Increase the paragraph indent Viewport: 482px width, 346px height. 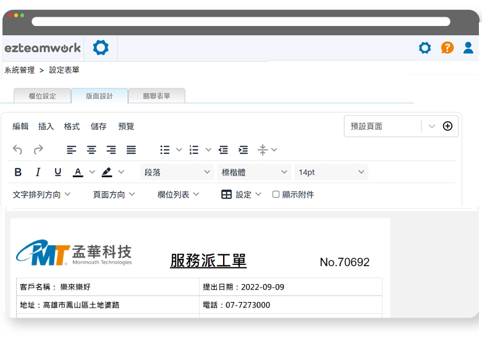pos(243,150)
